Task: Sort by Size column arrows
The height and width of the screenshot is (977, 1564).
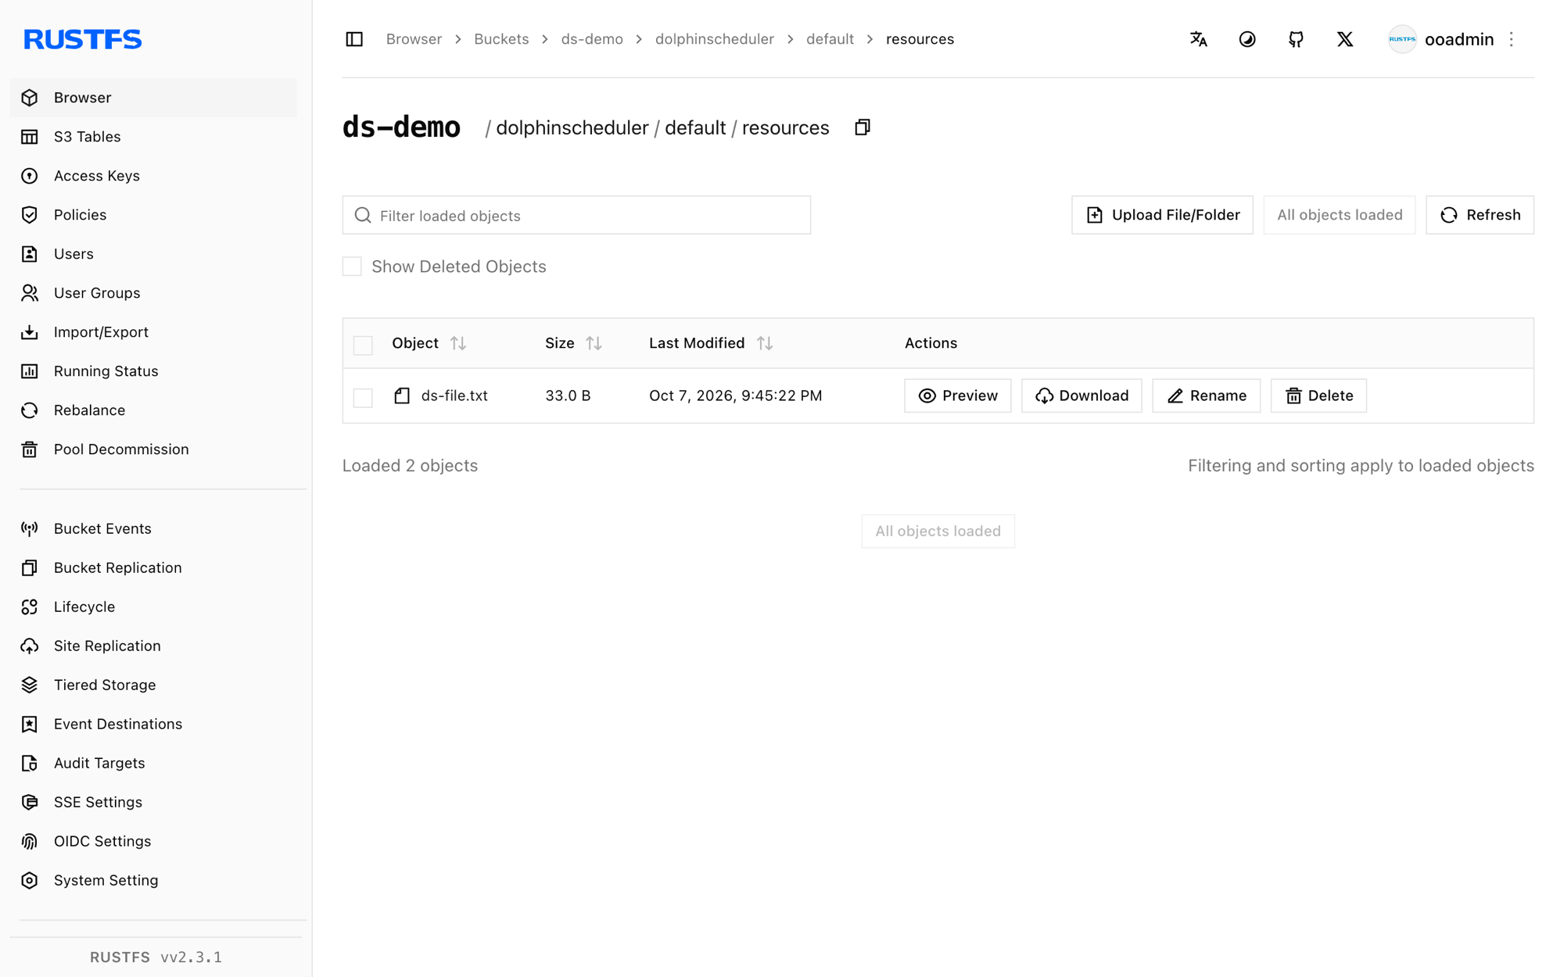Action: (x=594, y=343)
